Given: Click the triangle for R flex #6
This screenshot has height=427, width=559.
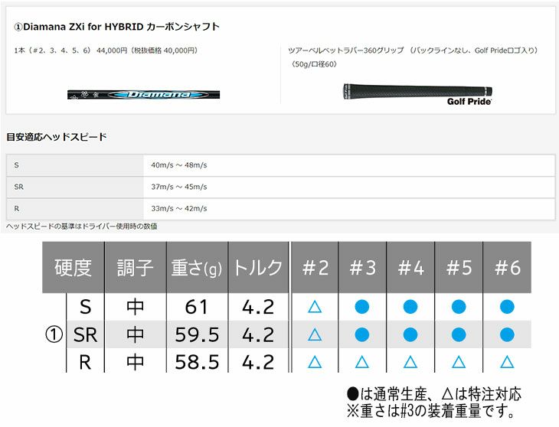Looking at the screenshot, I should coord(506,362).
